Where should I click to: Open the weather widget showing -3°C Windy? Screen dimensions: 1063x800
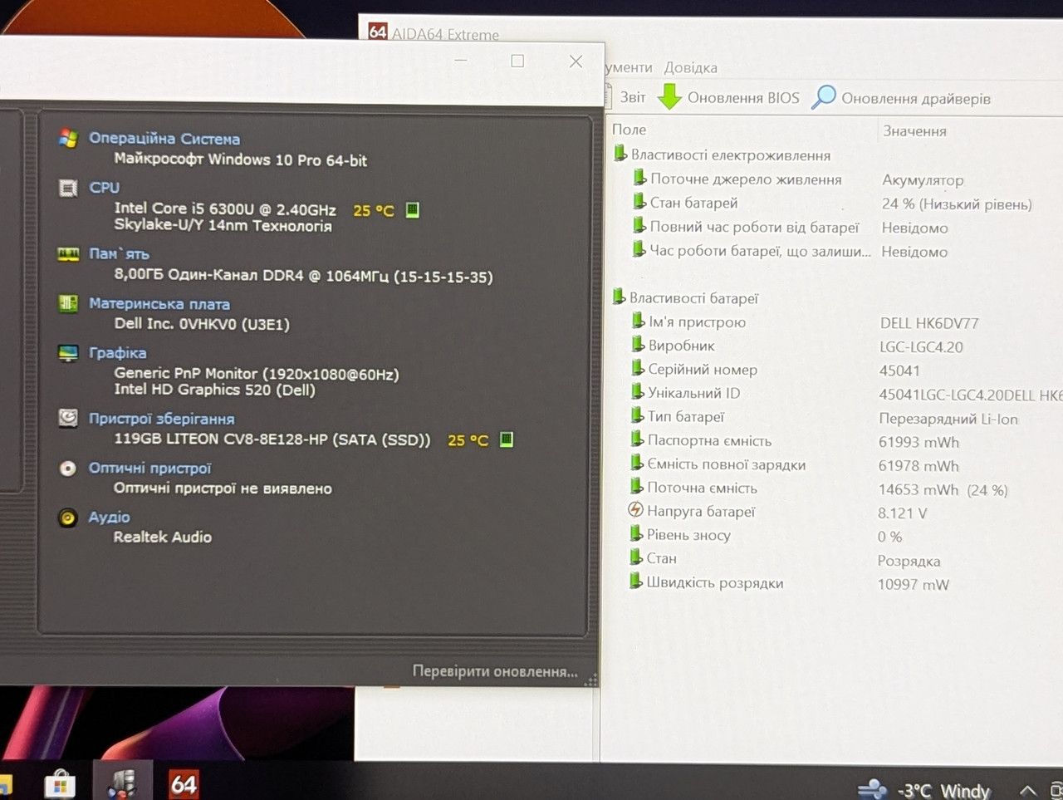pyautogui.click(x=924, y=789)
